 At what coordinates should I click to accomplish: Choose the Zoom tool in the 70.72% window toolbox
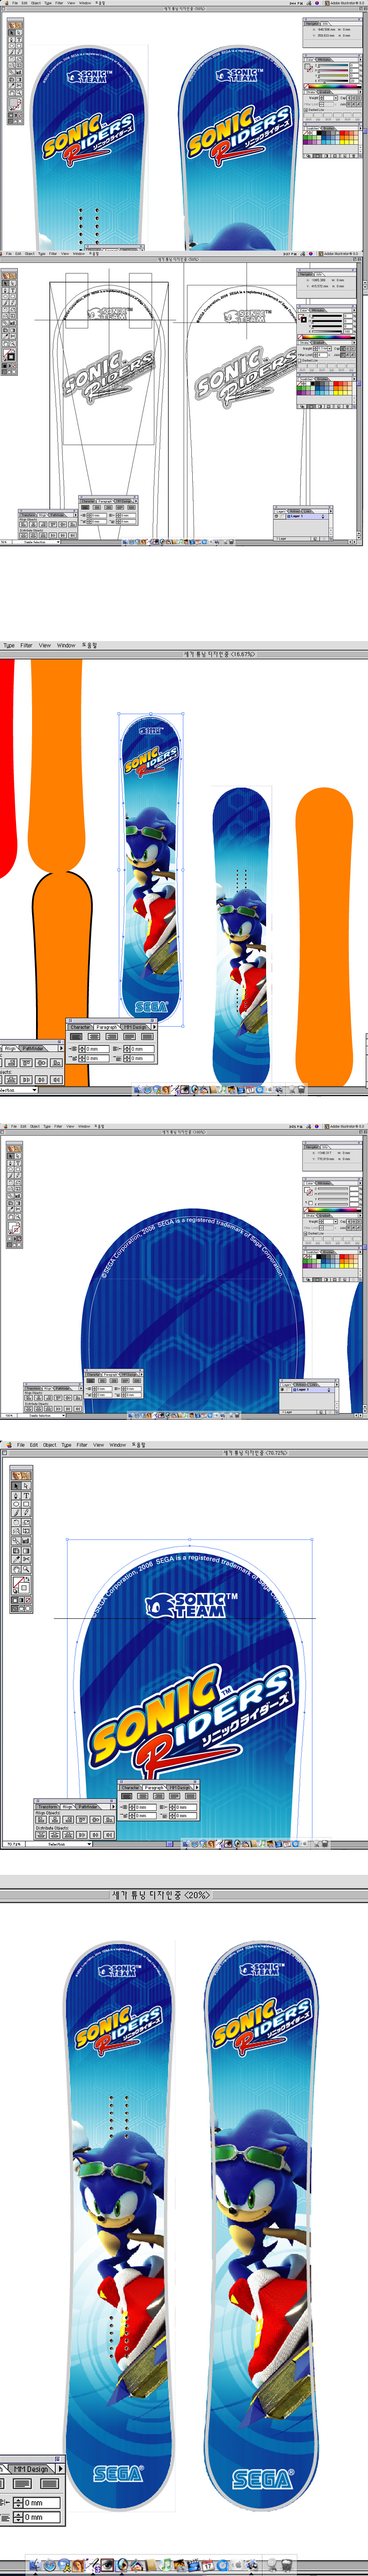click(26, 1569)
